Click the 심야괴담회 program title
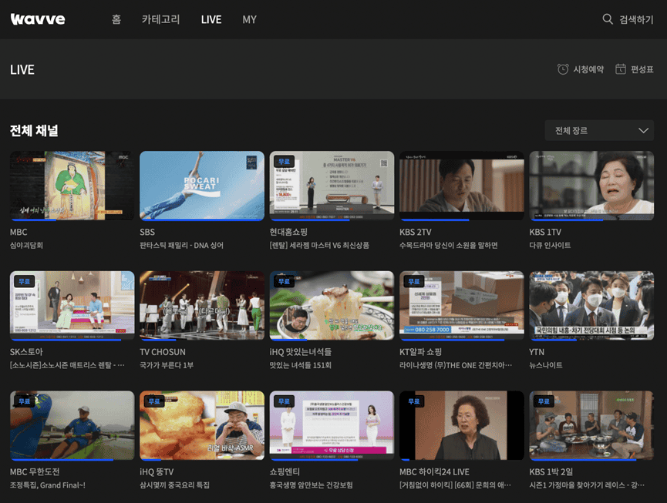This screenshot has width=667, height=503. pos(26,245)
